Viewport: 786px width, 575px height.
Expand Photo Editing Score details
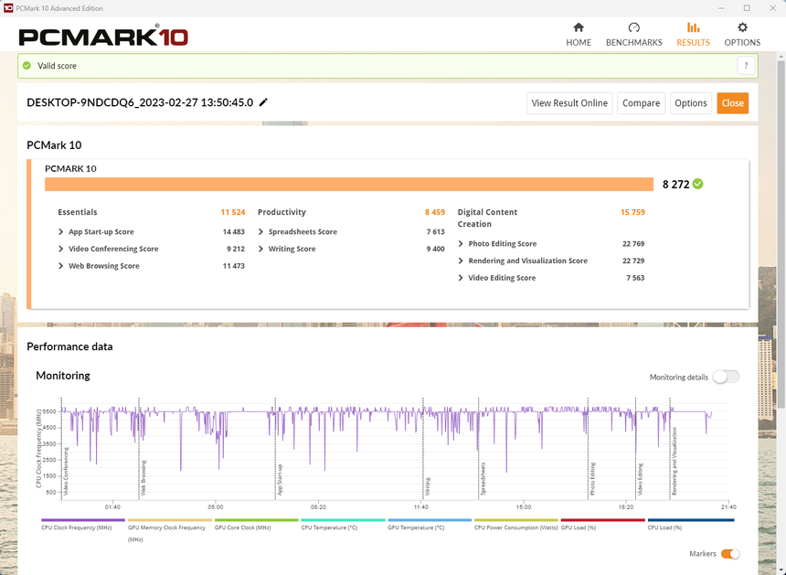[462, 244]
